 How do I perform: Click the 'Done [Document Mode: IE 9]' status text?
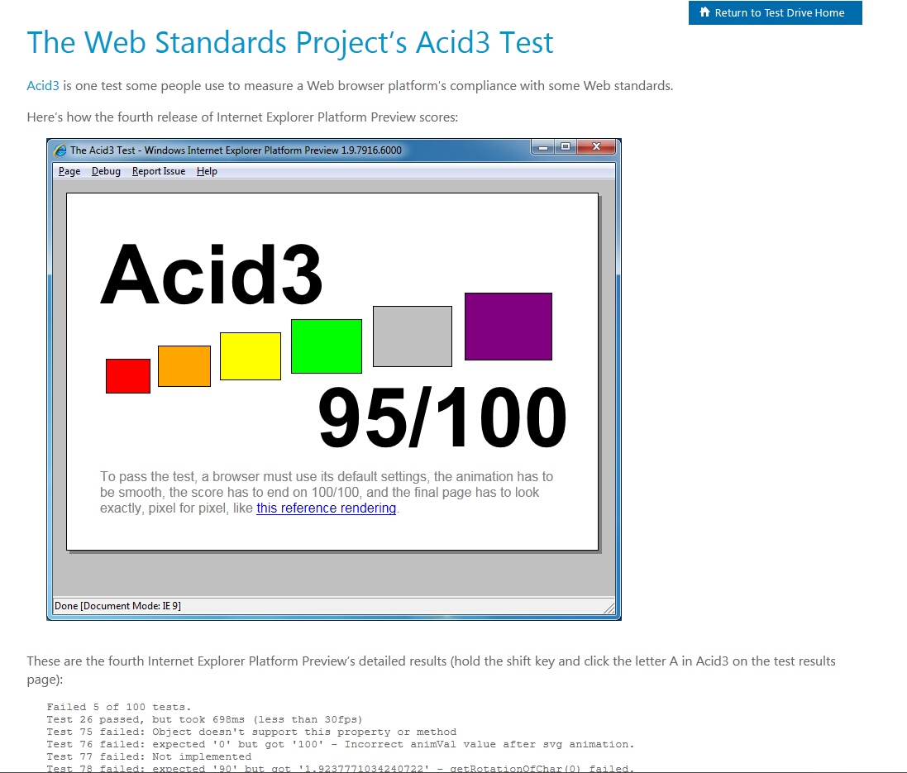pos(117,606)
